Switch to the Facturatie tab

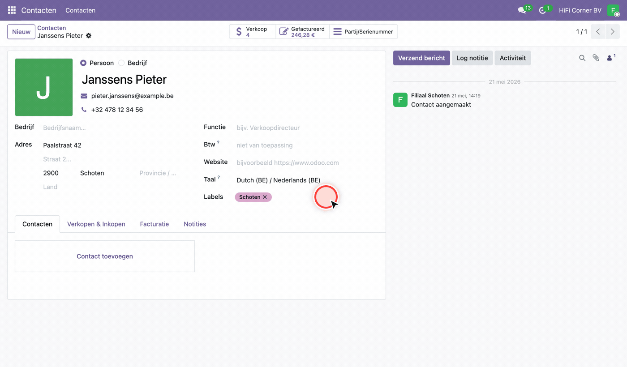155,224
